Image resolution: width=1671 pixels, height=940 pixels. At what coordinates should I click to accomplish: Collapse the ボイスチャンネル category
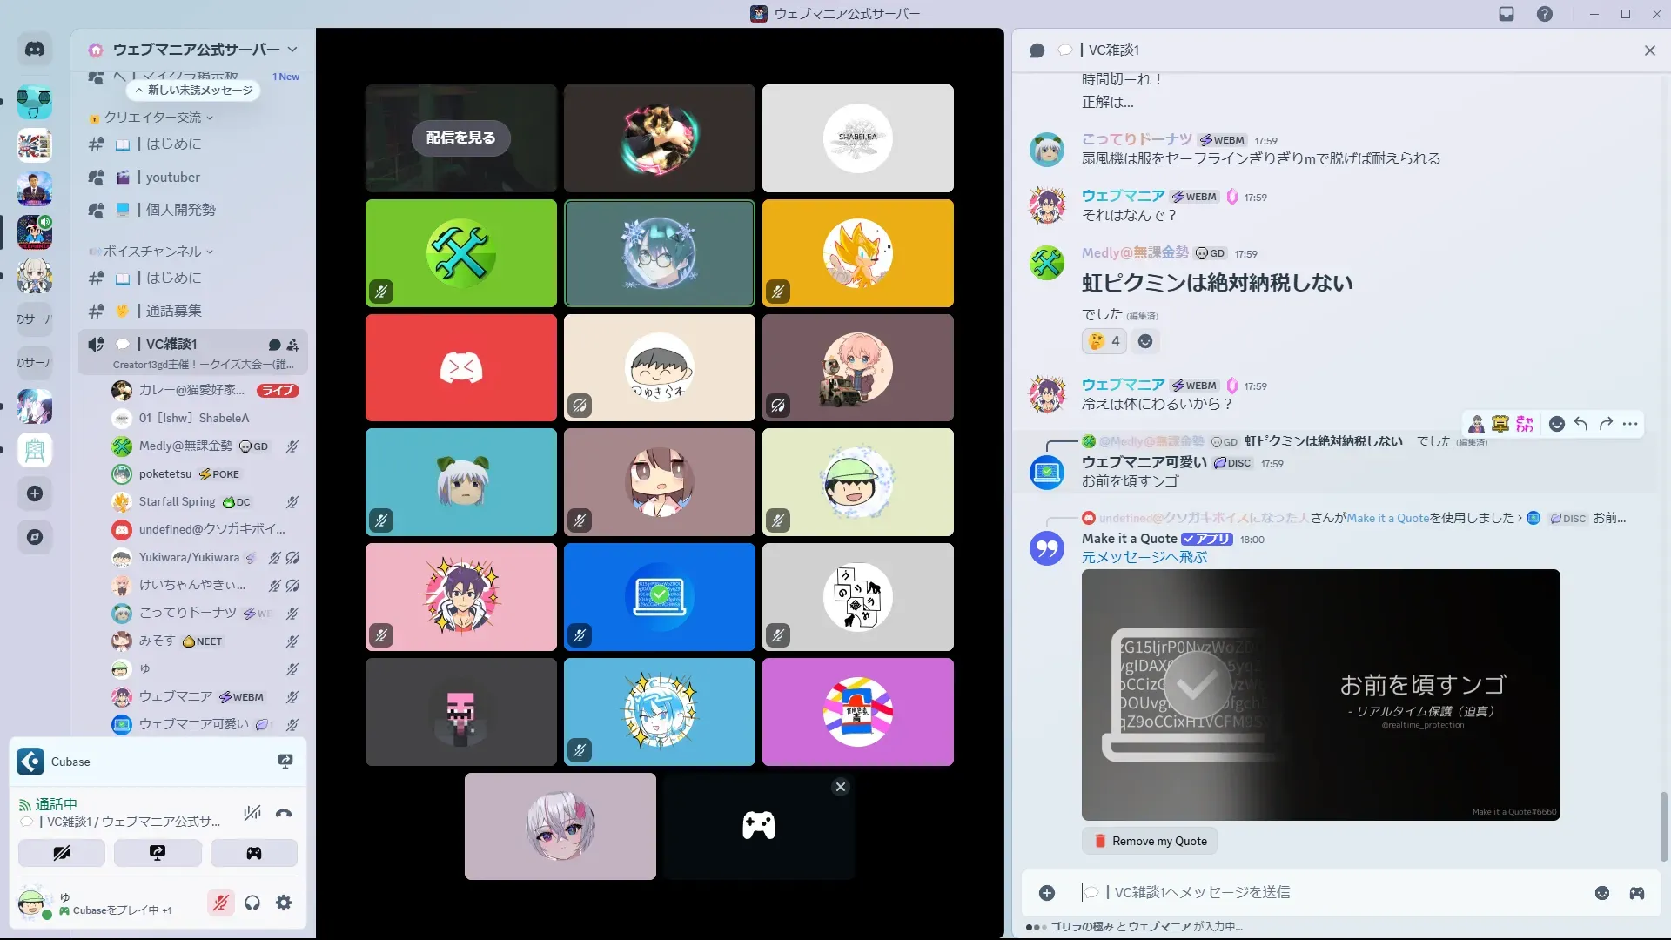pos(153,252)
